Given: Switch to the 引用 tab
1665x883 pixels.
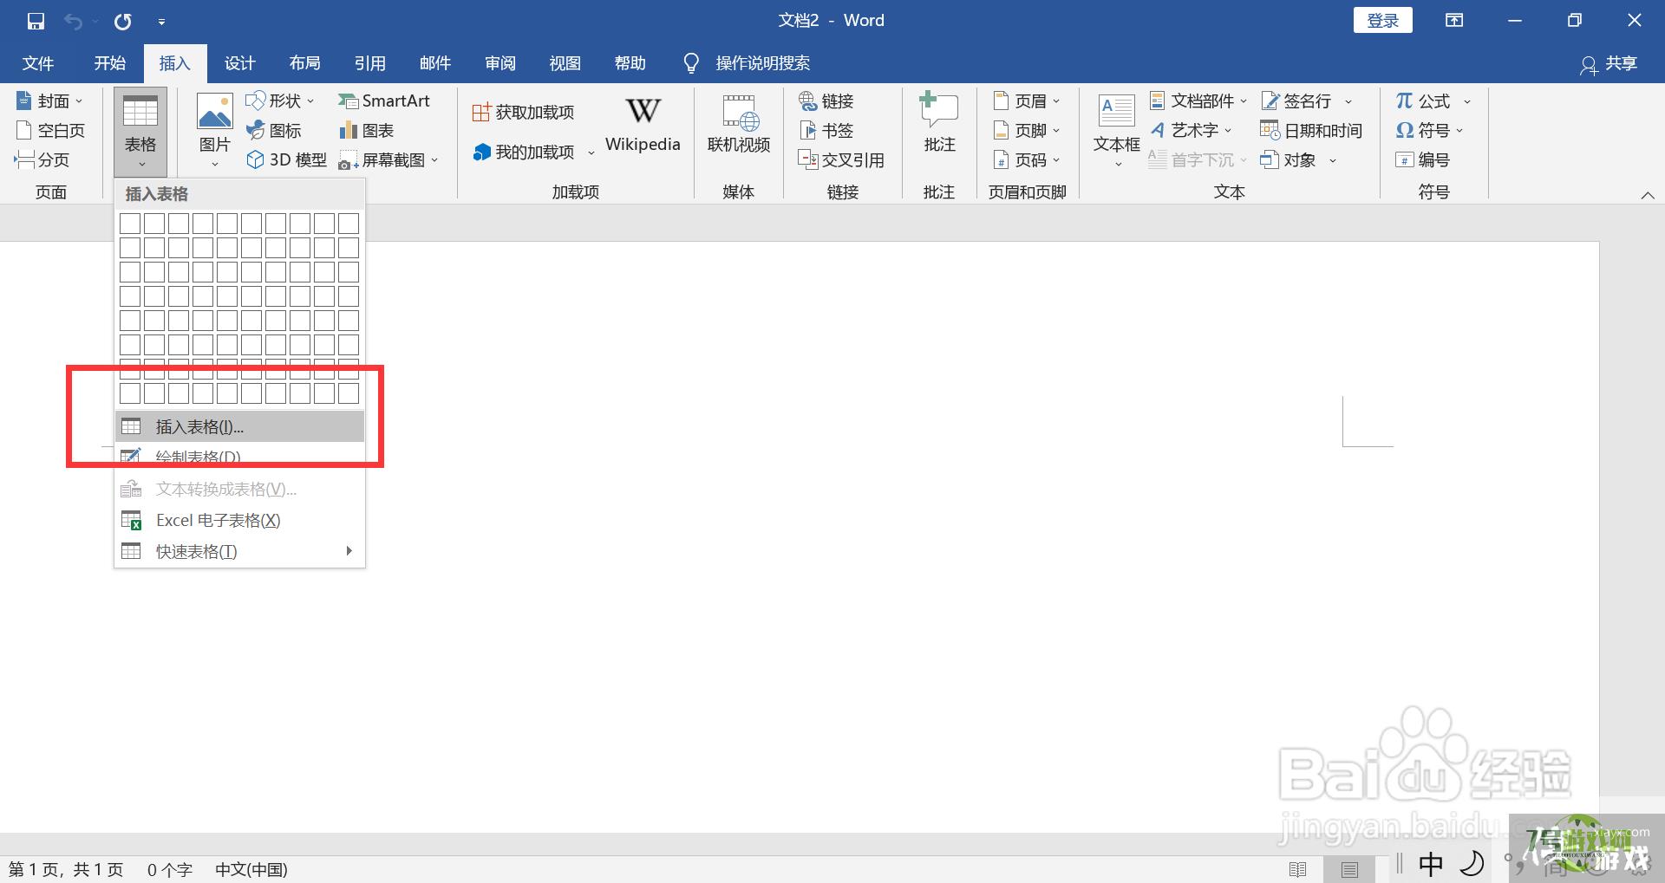Looking at the screenshot, I should click(370, 63).
